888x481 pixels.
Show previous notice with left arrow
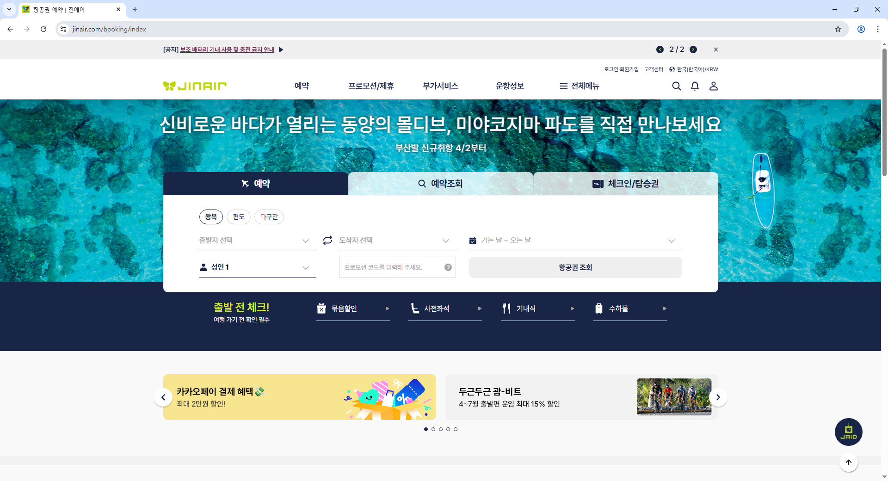point(660,49)
